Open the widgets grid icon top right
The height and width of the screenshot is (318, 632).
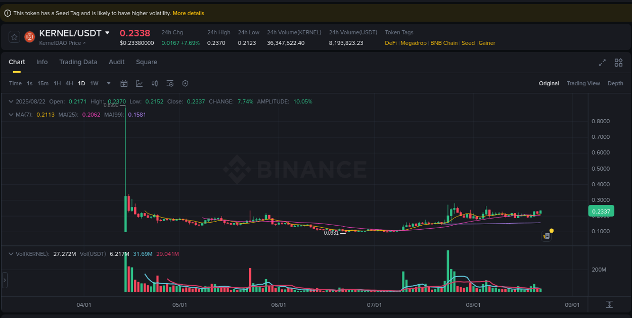[618, 63]
